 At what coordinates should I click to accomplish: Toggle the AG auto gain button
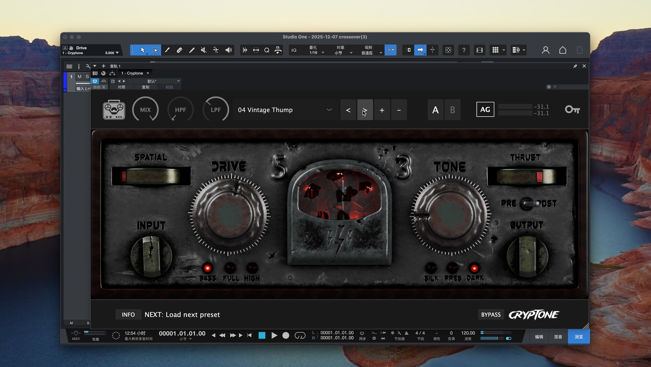(x=485, y=110)
